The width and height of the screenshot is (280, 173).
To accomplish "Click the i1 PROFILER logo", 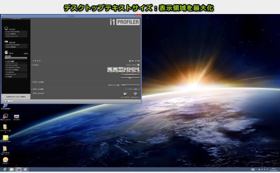I will click(125, 22).
